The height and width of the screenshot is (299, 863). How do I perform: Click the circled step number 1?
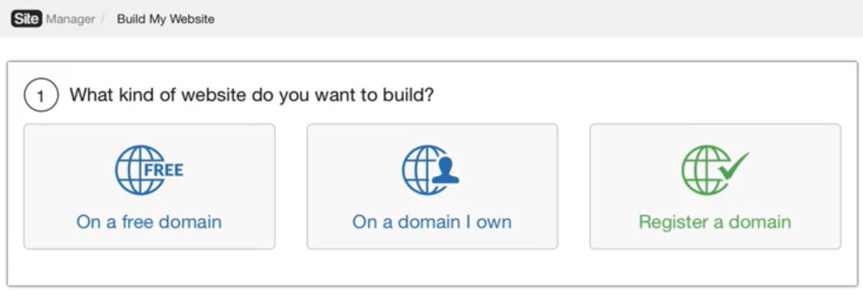tap(41, 97)
